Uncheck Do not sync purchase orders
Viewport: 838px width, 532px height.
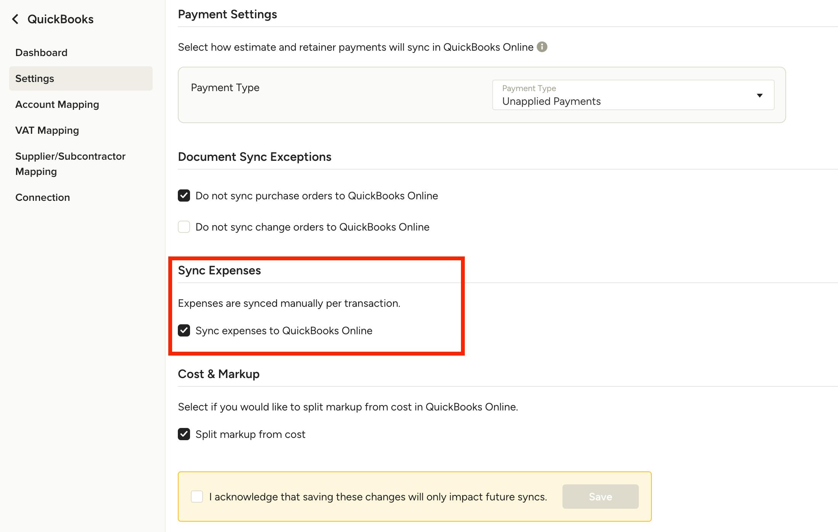(184, 195)
